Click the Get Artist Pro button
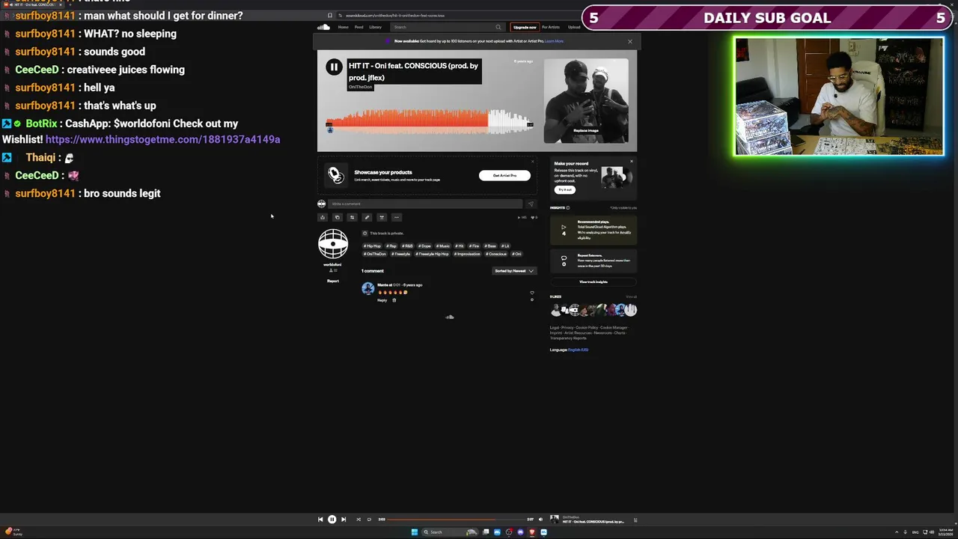Screen dimensions: 958x539 (x=504, y=175)
